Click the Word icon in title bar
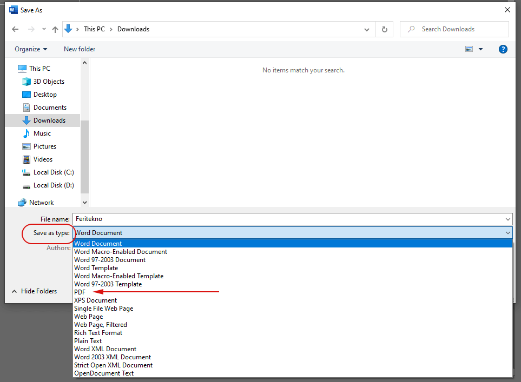Screen dimensions: 521x382 coord(14,10)
